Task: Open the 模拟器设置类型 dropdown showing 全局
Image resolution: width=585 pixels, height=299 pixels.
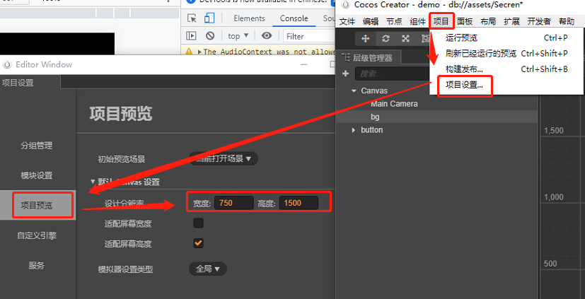Action: click(x=208, y=269)
